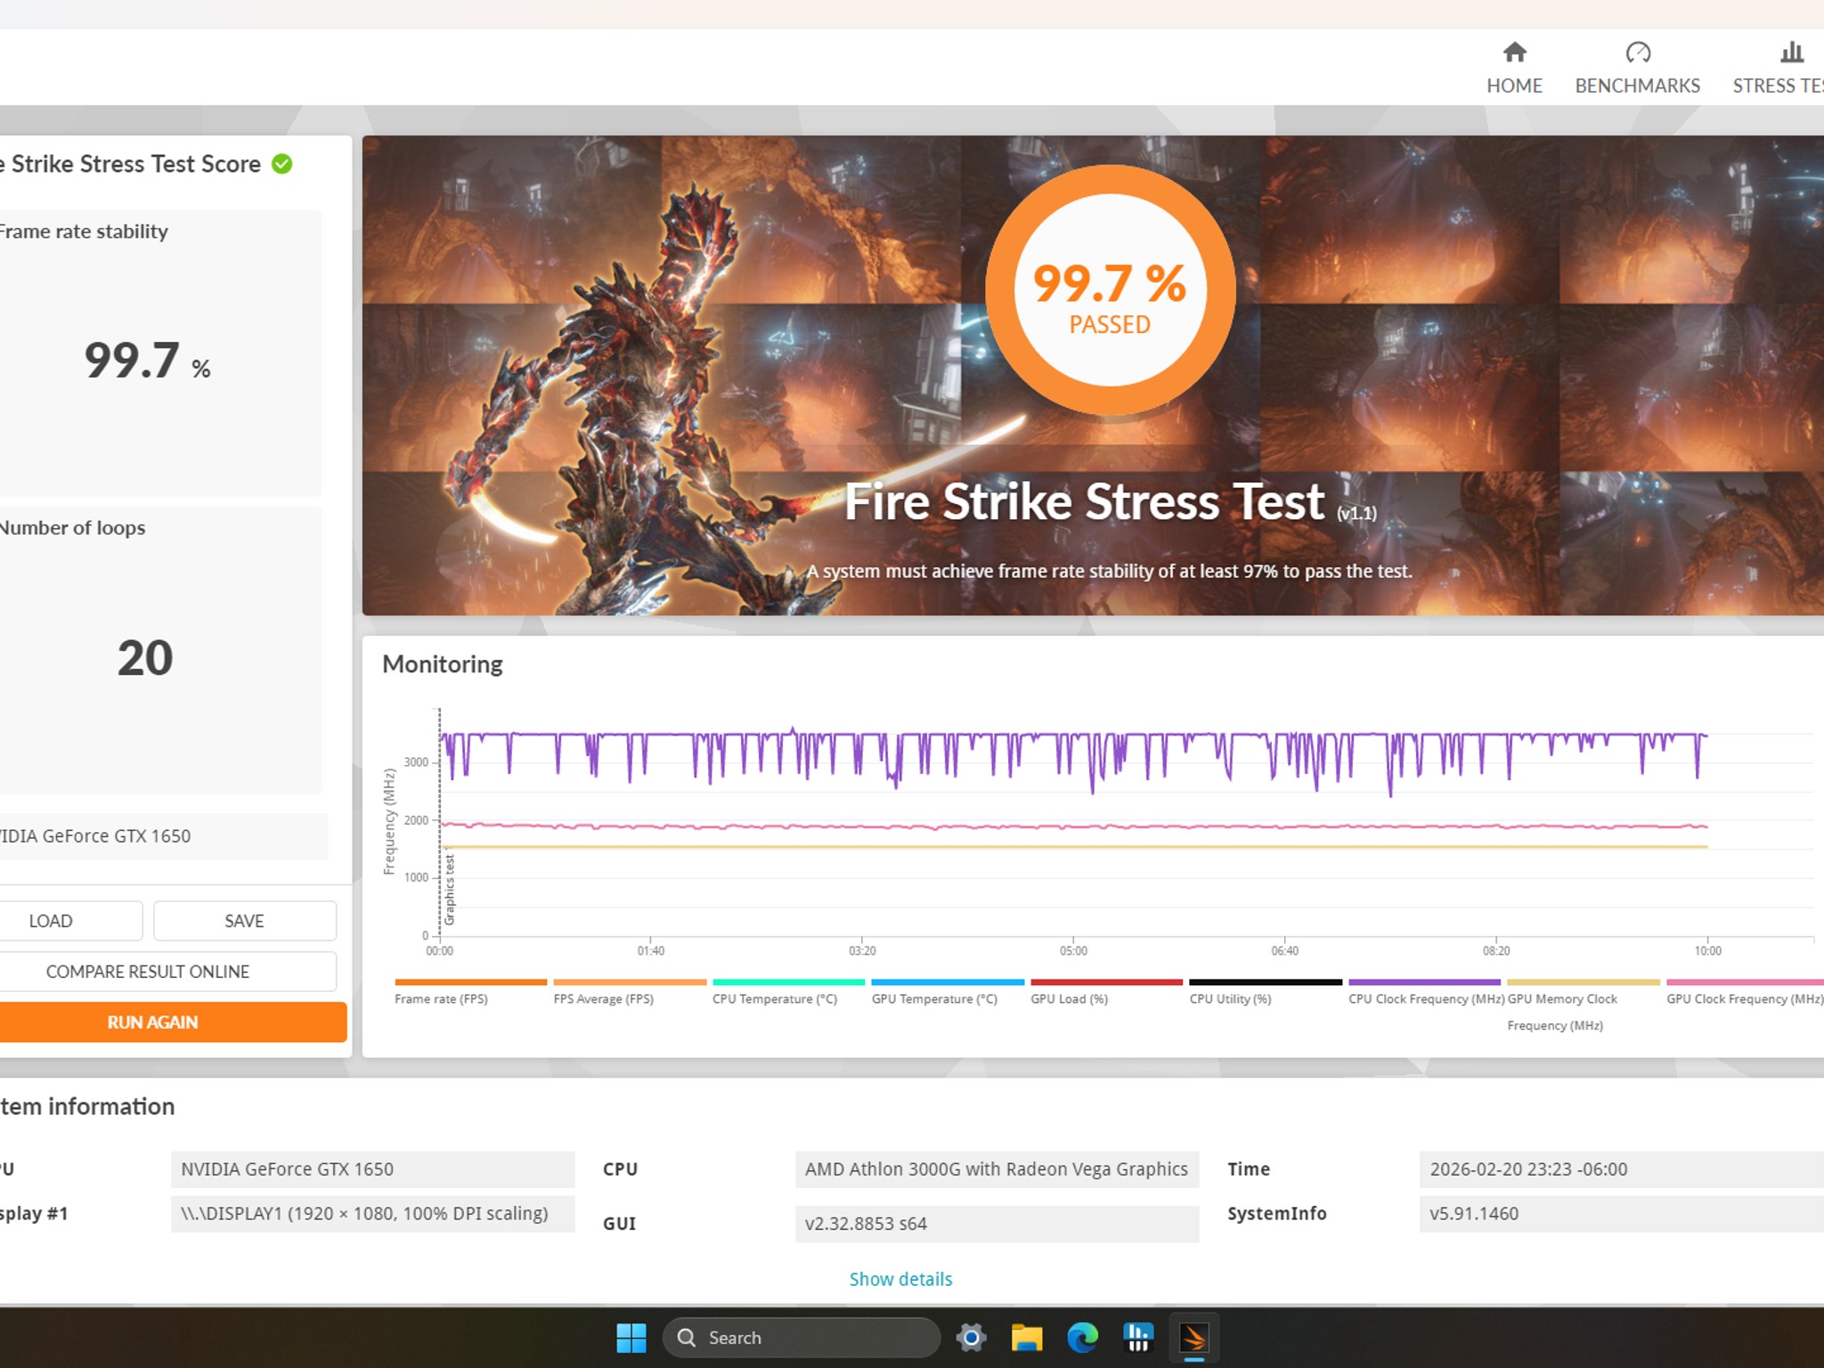1824x1368 pixels.
Task: Click the benchmarks gauge icon
Action: (x=1638, y=53)
